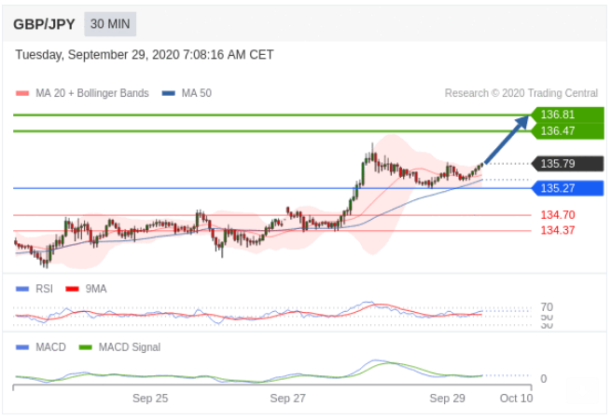The height and width of the screenshot is (420, 611).
Task: Click the red 9MA legend marker
Action: click(72, 289)
